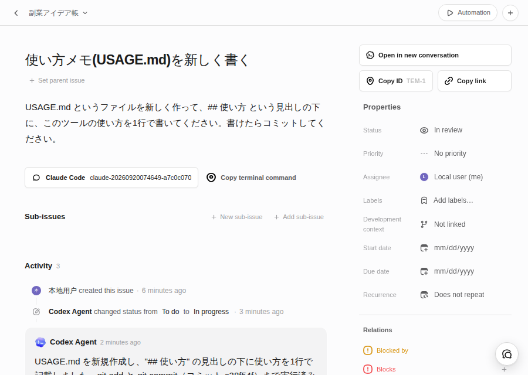The height and width of the screenshot is (375, 528).
Task: Click the Sub-issues heading
Action: click(x=45, y=217)
